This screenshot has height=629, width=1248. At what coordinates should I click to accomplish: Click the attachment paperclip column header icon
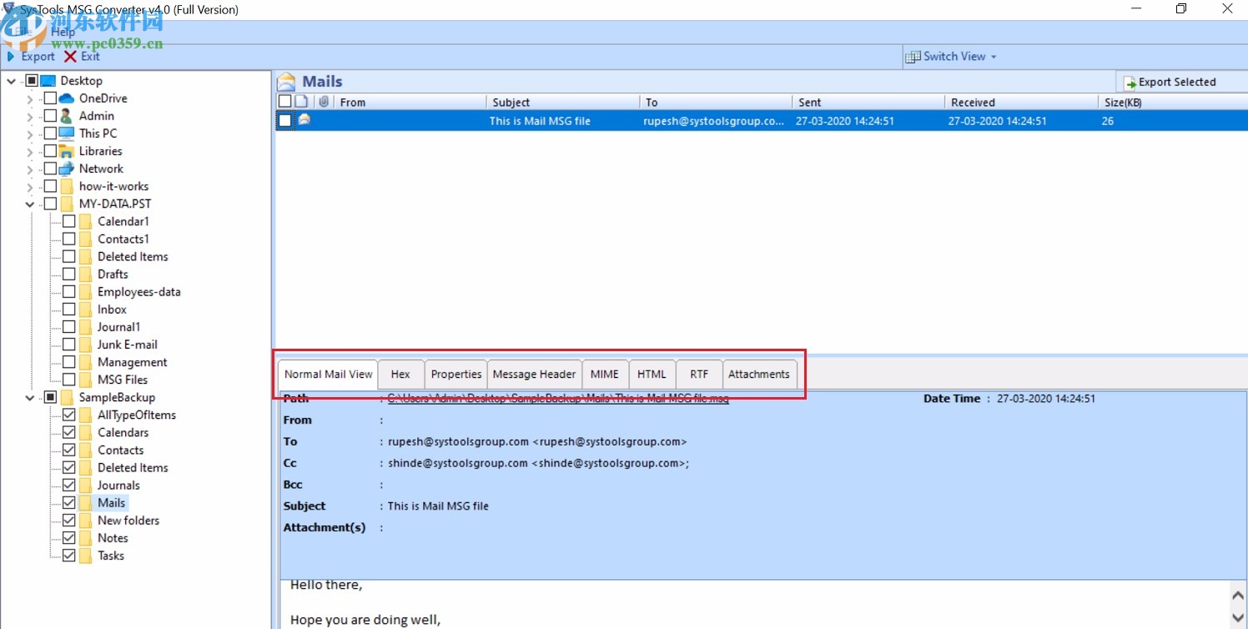pos(324,102)
